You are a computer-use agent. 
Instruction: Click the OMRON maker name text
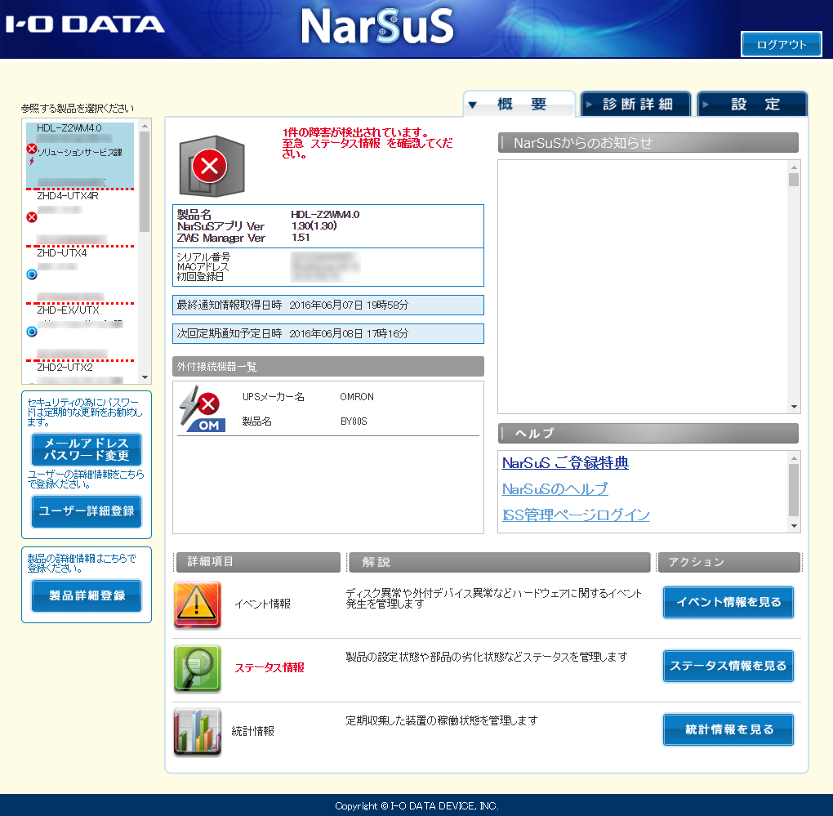point(357,397)
